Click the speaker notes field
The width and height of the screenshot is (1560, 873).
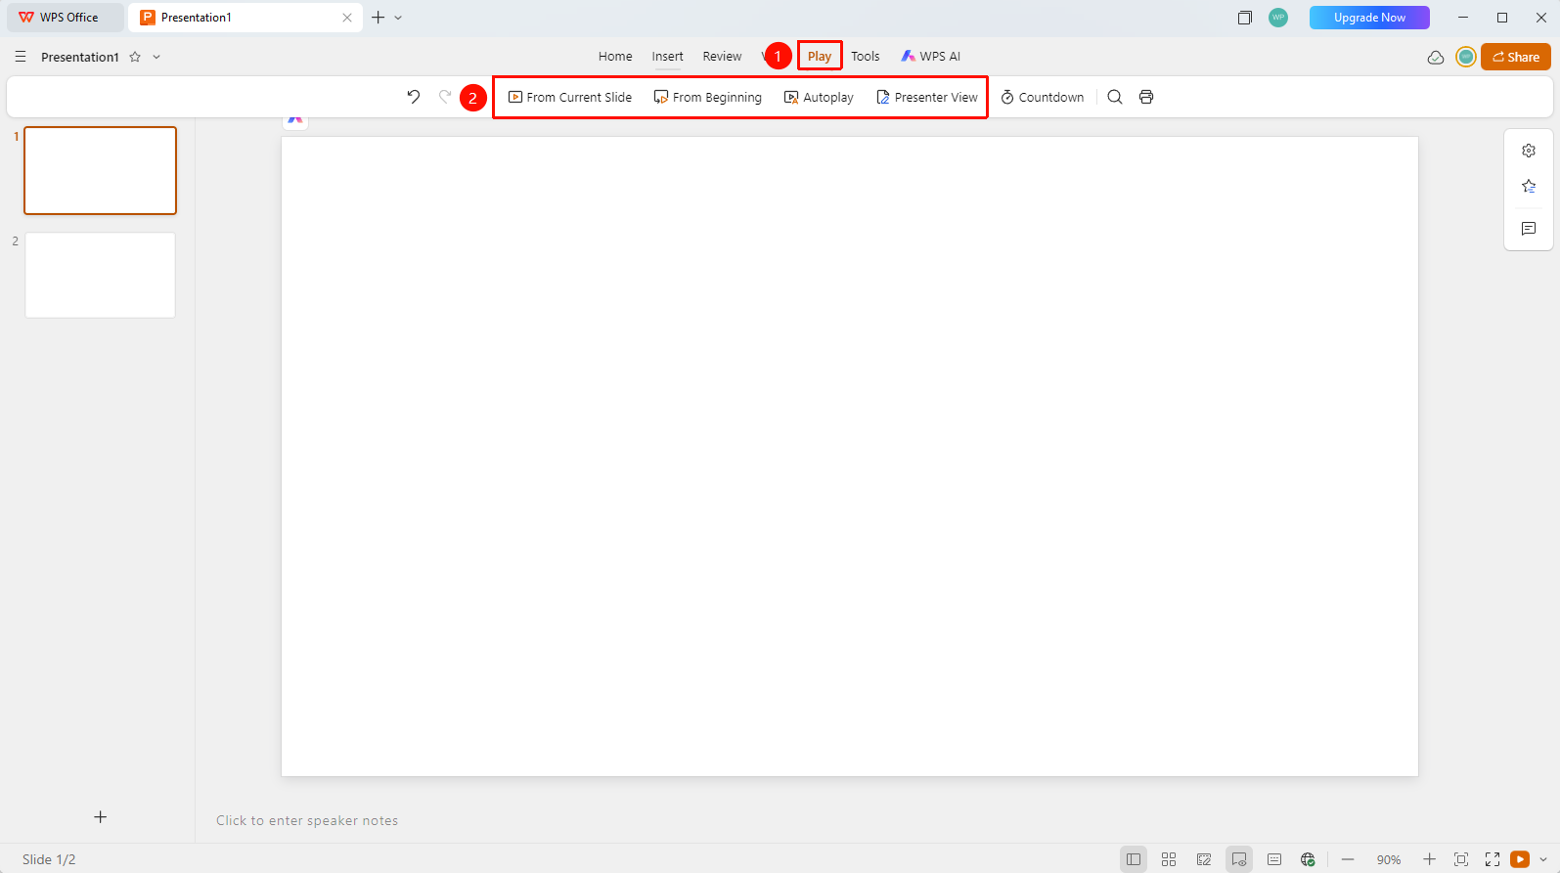click(x=307, y=821)
